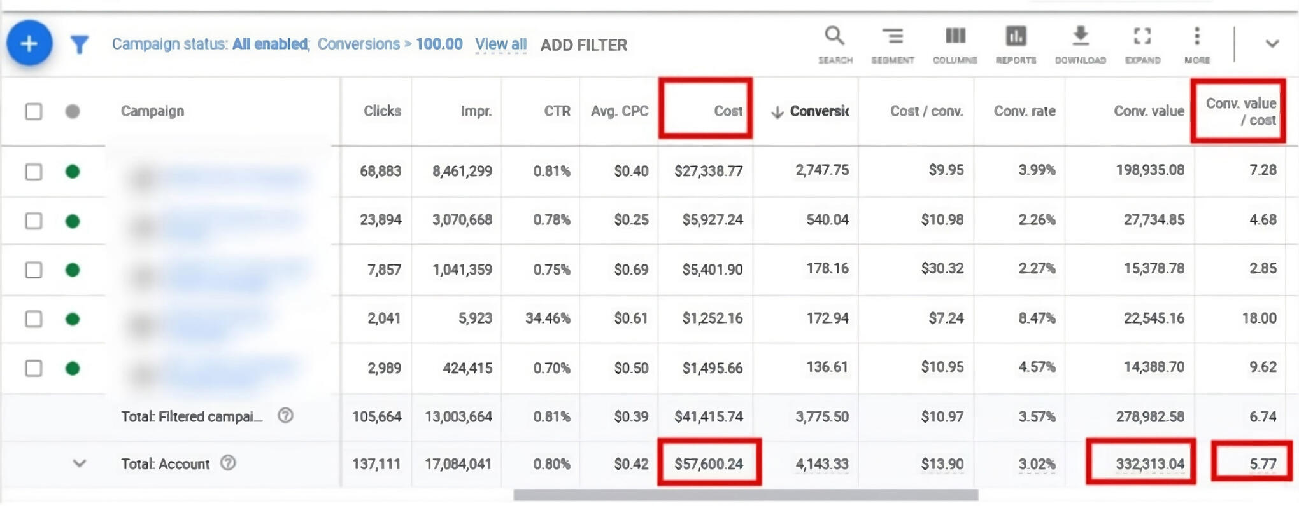Click the ADD FILTER button
1299x506 pixels.
point(583,45)
